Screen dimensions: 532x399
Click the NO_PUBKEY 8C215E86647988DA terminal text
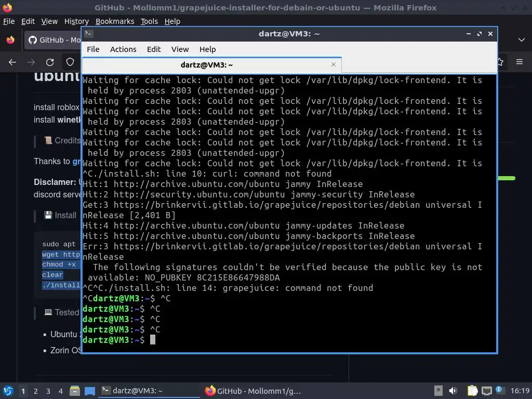[212, 277]
